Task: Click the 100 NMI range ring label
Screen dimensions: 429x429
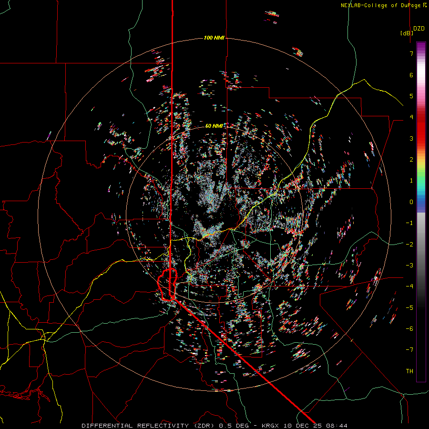Action: pyautogui.click(x=214, y=38)
